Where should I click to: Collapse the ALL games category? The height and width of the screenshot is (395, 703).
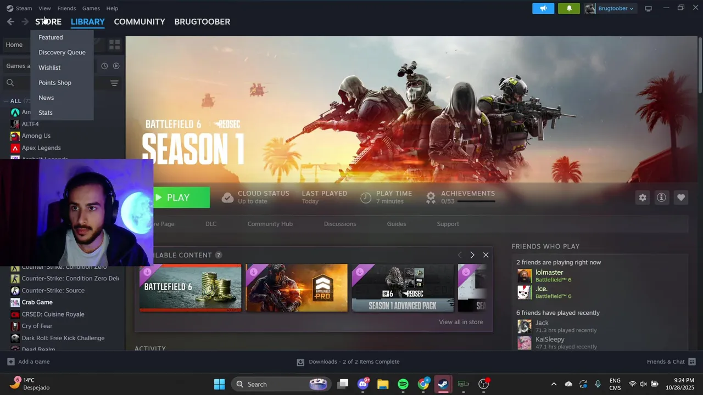click(6, 101)
